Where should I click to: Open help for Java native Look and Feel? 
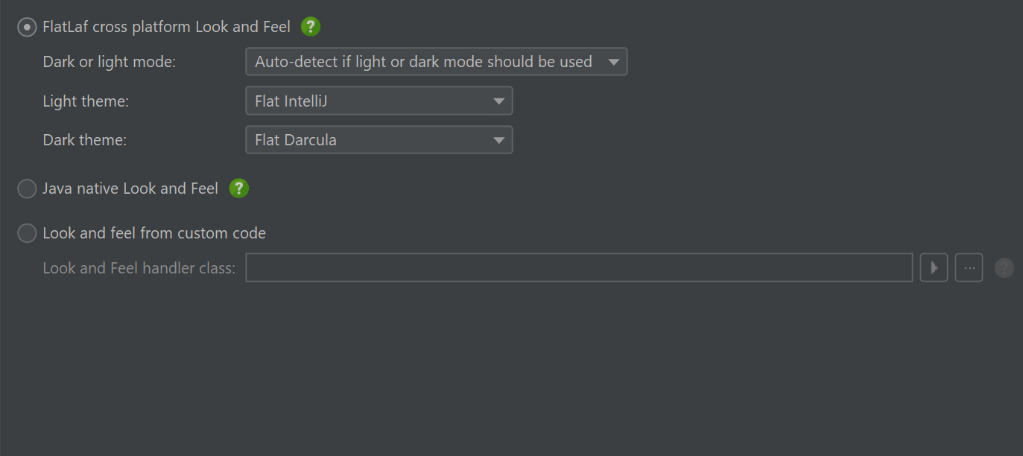[x=238, y=189]
